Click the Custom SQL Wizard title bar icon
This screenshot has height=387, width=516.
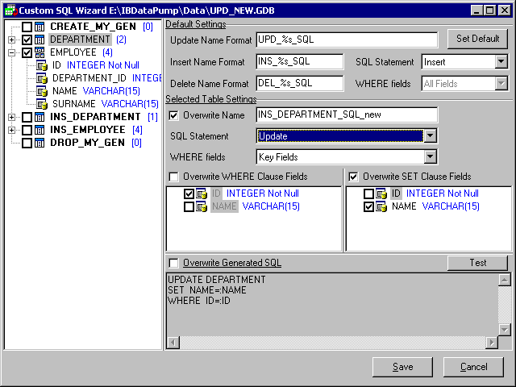tap(10, 10)
